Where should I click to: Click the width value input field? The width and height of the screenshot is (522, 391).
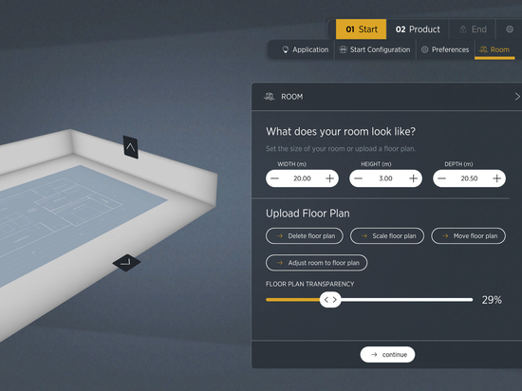click(x=302, y=178)
